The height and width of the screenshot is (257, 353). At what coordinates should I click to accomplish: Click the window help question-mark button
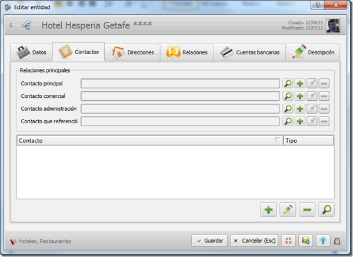318,5
